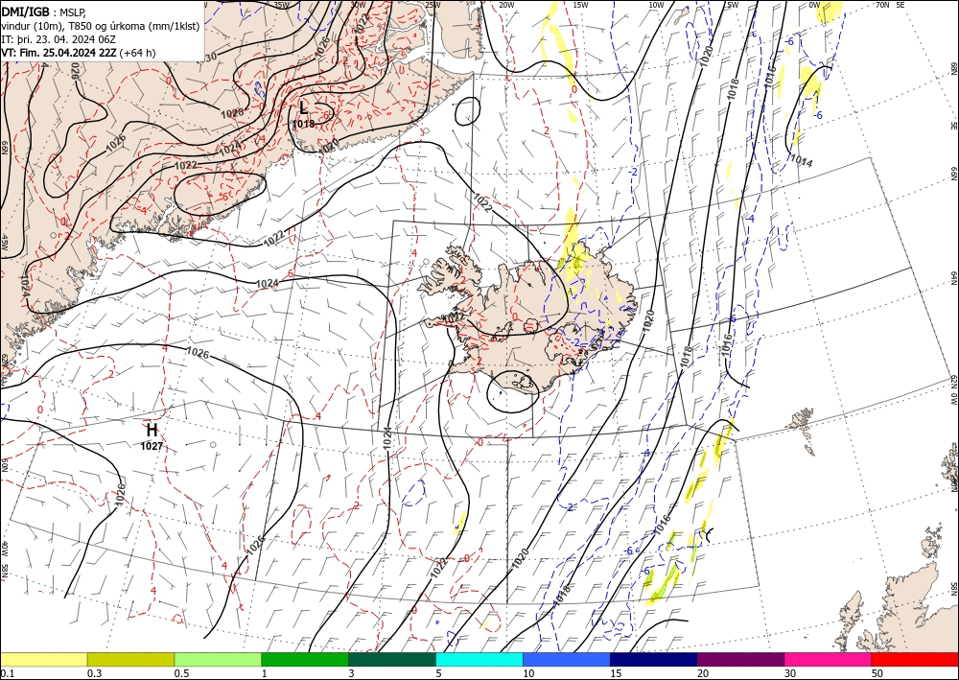This screenshot has height=680, width=959.
Task: Click the light green 0.5 legend swatch
Action: click(x=218, y=659)
